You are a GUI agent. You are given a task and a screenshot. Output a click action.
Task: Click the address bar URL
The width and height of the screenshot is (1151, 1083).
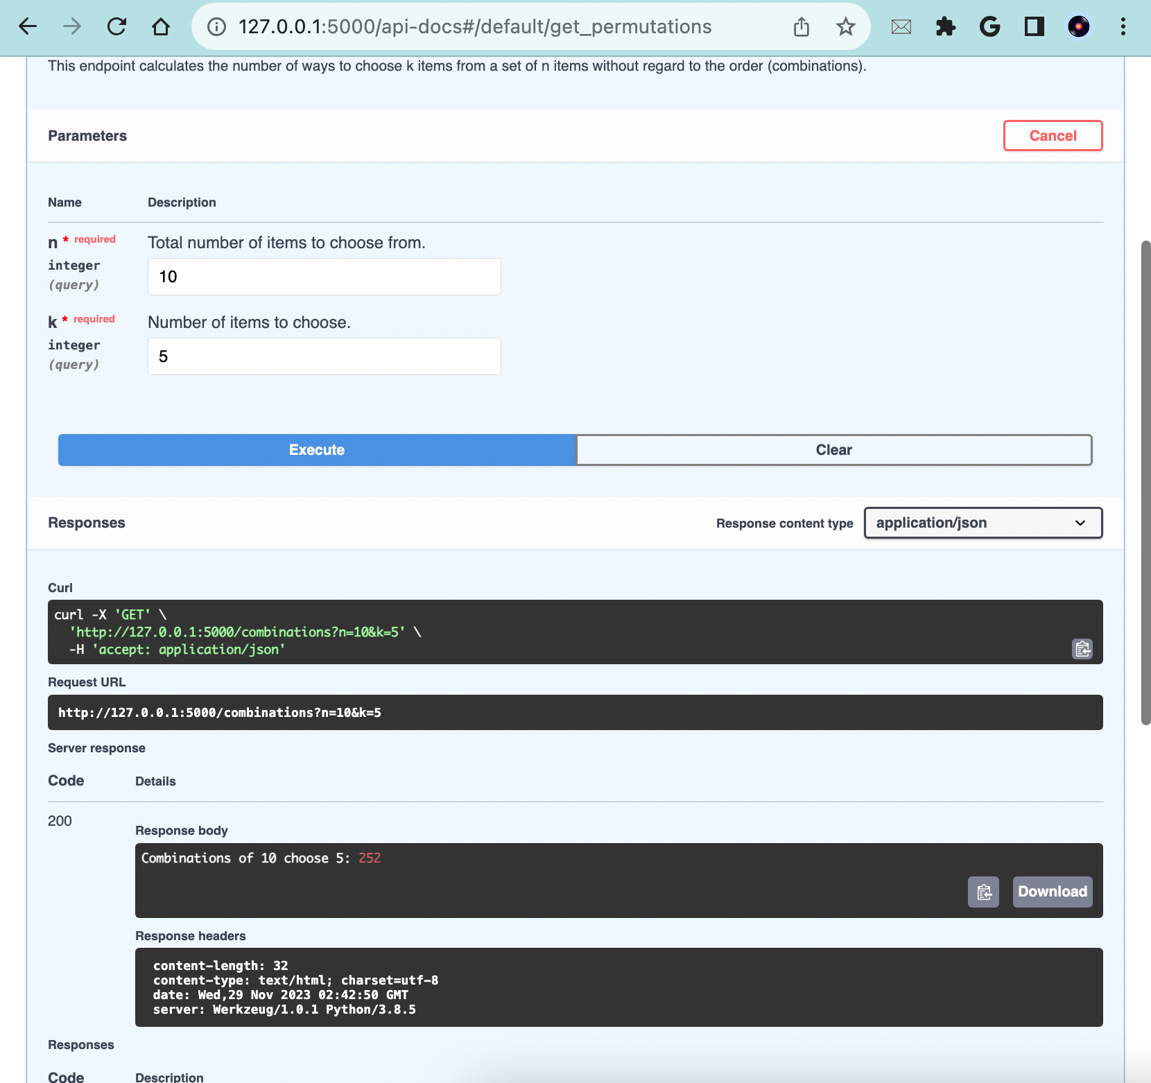(475, 26)
